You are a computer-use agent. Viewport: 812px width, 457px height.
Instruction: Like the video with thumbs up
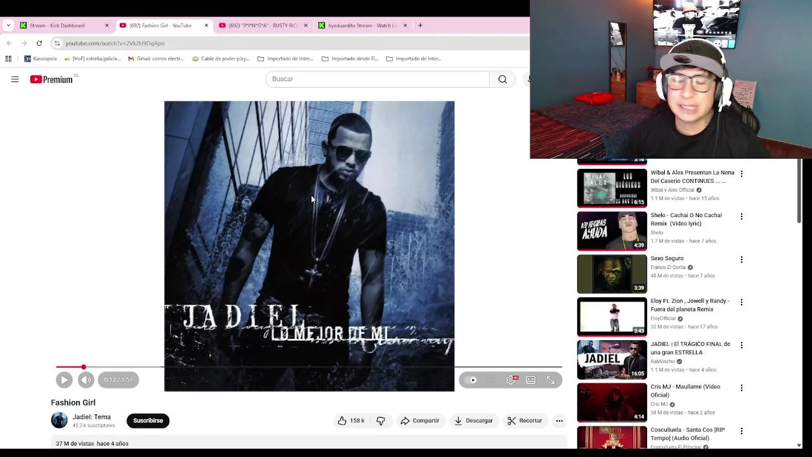[351, 421]
